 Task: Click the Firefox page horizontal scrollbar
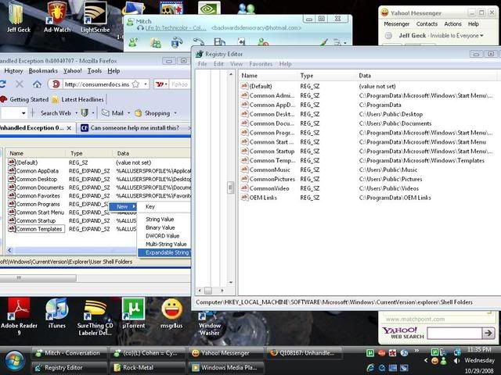[38, 278]
